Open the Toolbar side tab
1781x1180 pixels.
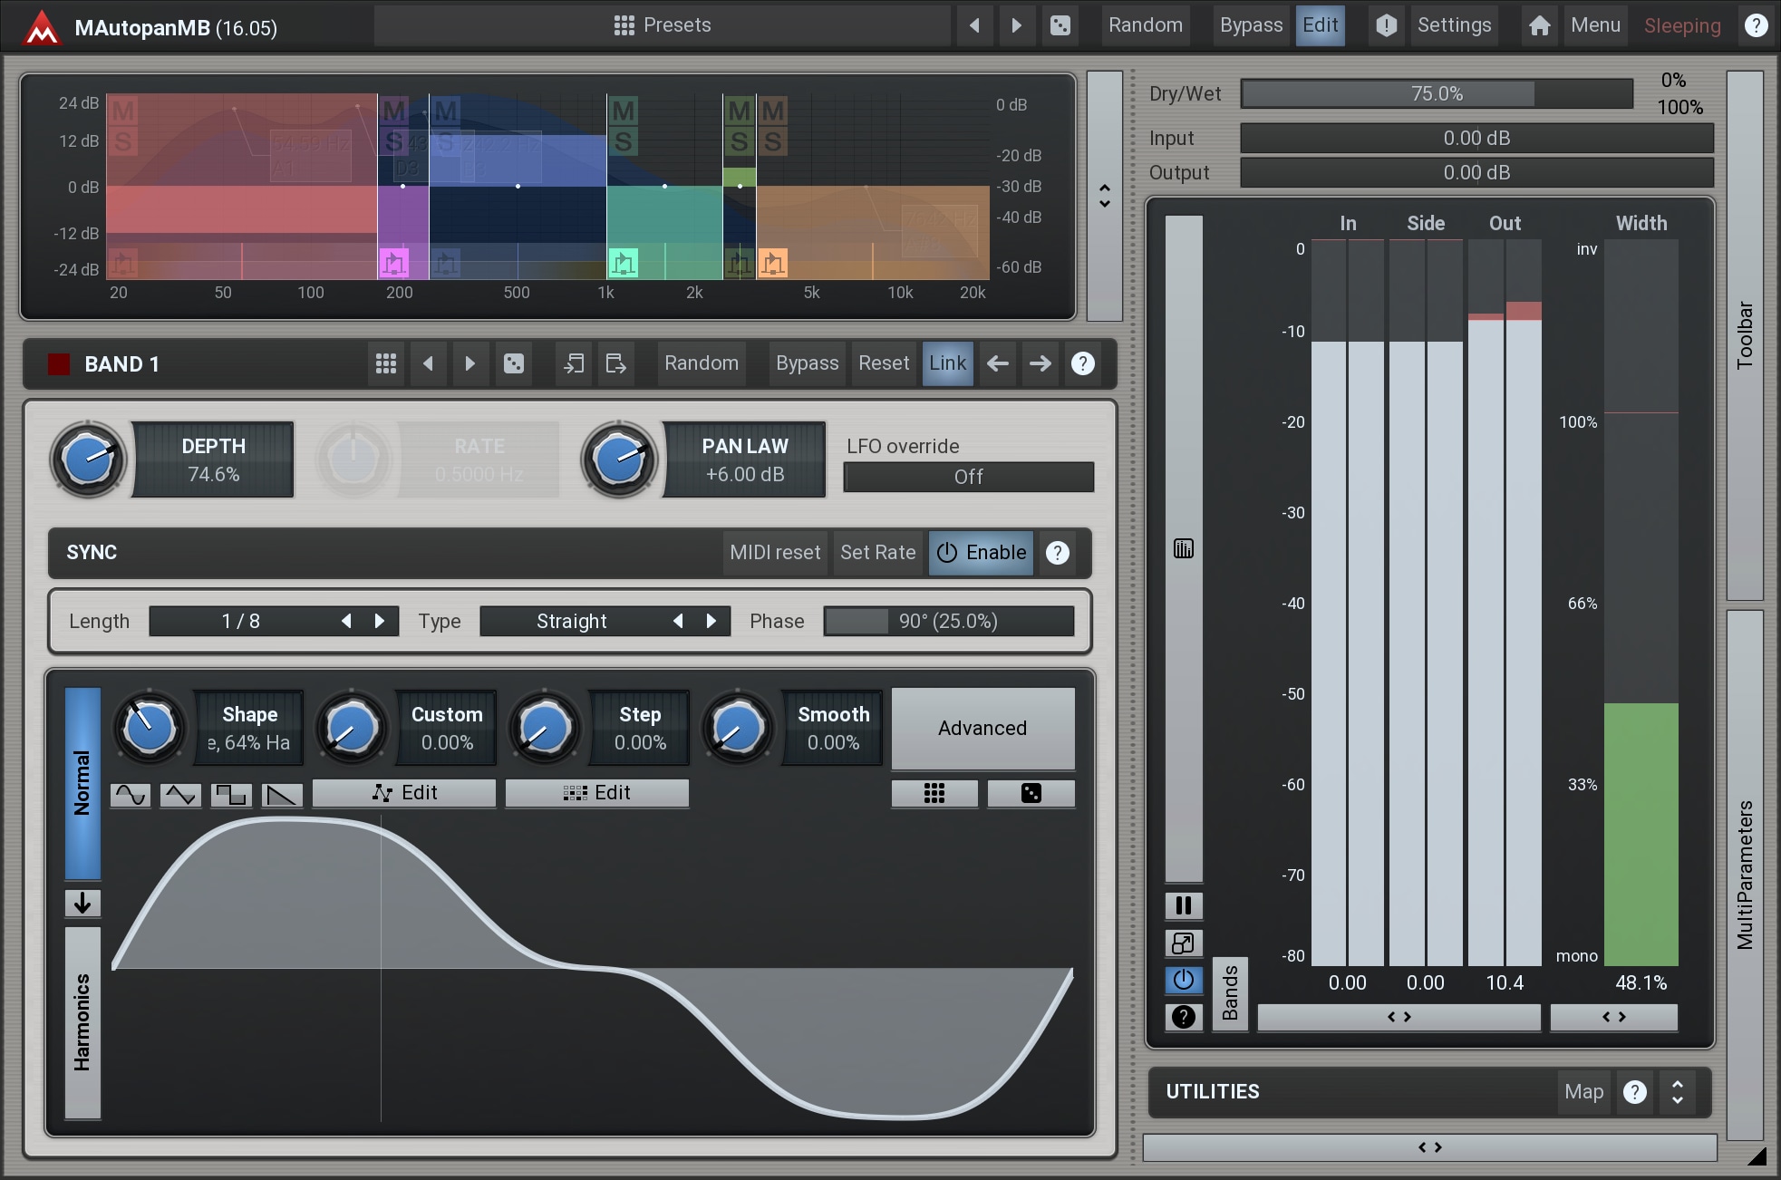coord(1745,335)
